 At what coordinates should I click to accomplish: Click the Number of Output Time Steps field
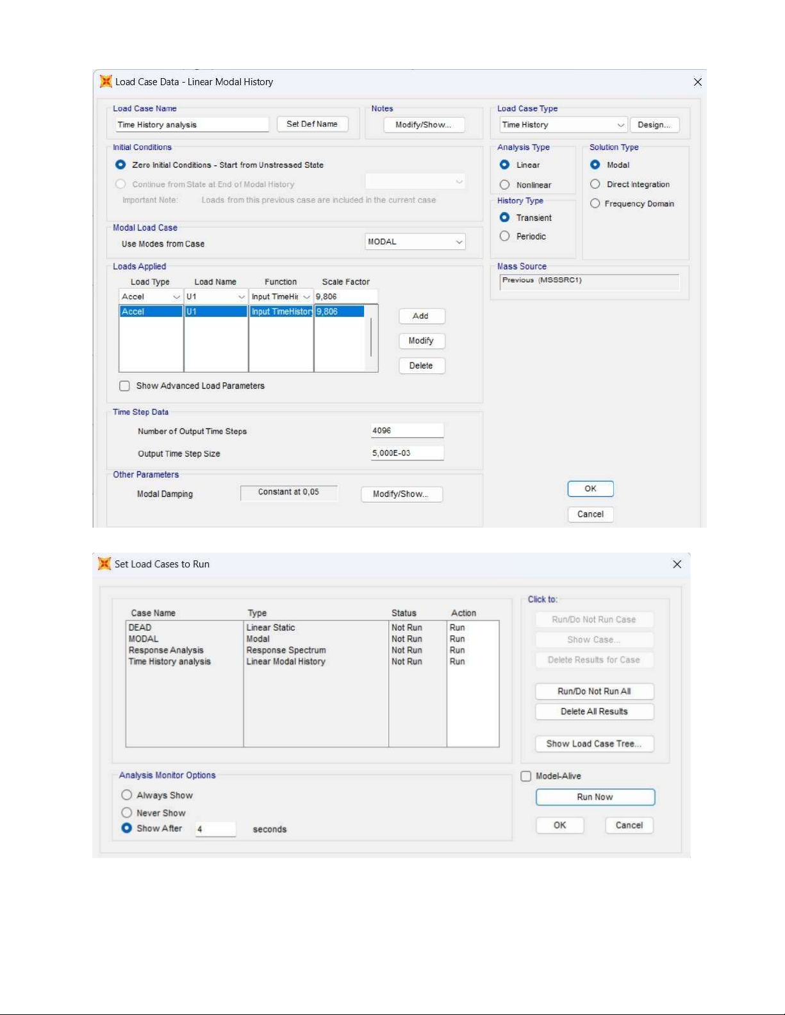click(x=407, y=431)
